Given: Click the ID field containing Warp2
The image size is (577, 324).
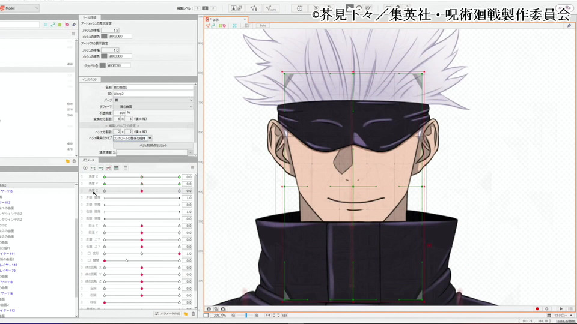Looking at the screenshot, I should (153, 94).
